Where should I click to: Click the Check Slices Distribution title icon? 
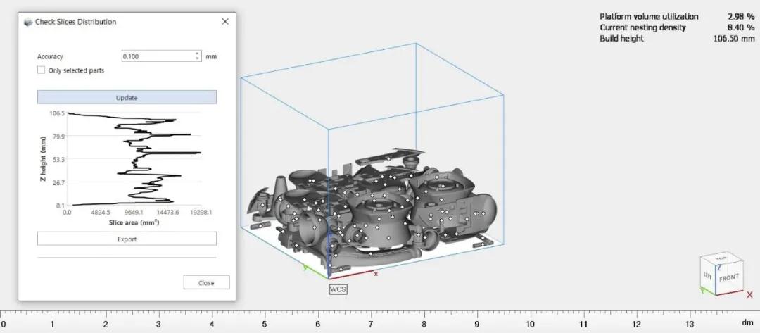[x=28, y=22]
